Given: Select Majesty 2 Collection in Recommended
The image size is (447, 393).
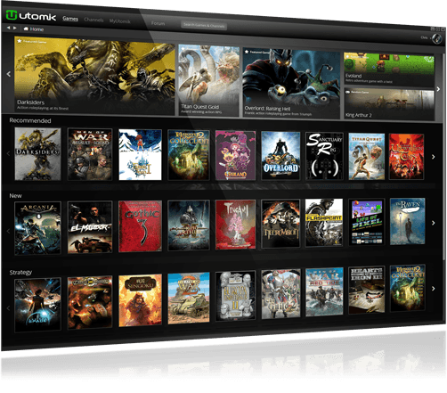Looking at the screenshot, I should [x=189, y=155].
